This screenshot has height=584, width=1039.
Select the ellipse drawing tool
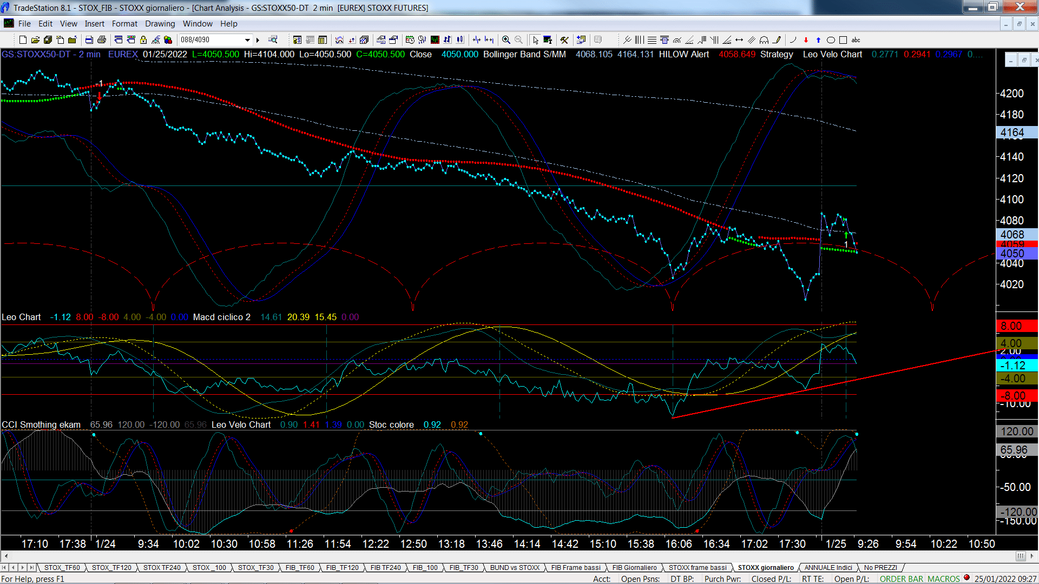point(831,40)
